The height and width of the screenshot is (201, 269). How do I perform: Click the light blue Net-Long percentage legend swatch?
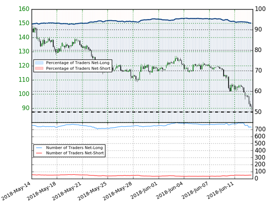[x=39, y=63]
